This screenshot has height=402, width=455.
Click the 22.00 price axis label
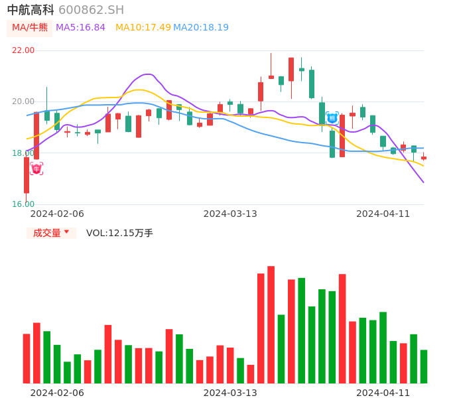tap(23, 50)
